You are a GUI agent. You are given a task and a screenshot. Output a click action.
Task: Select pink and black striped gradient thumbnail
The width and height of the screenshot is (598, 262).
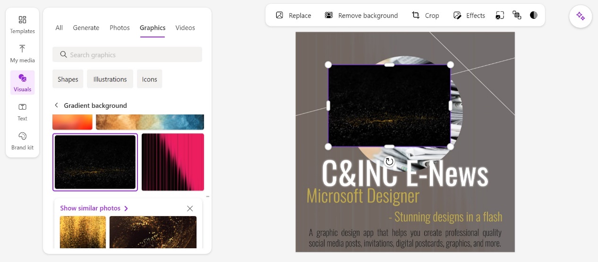pos(173,162)
